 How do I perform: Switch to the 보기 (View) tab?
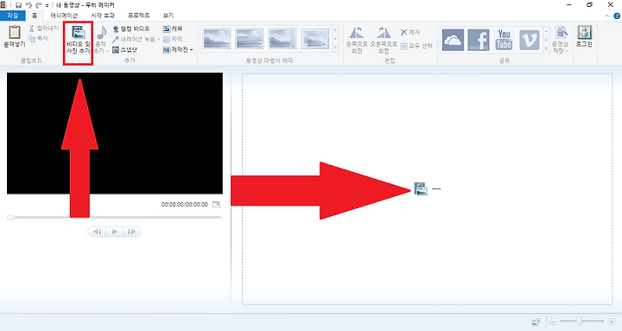(x=168, y=16)
